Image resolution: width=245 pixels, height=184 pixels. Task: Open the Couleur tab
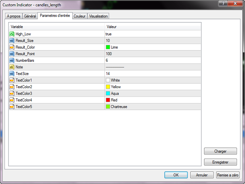[x=80, y=16]
